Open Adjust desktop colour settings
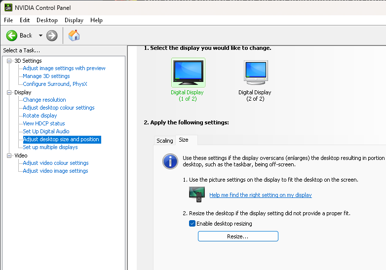 [x=59, y=108]
